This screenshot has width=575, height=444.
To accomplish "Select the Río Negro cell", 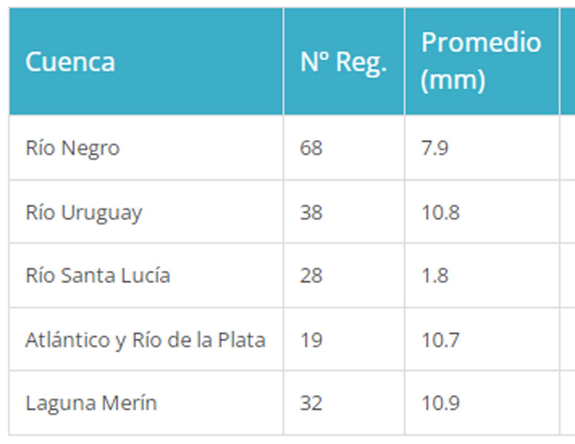I will click(x=72, y=148).
